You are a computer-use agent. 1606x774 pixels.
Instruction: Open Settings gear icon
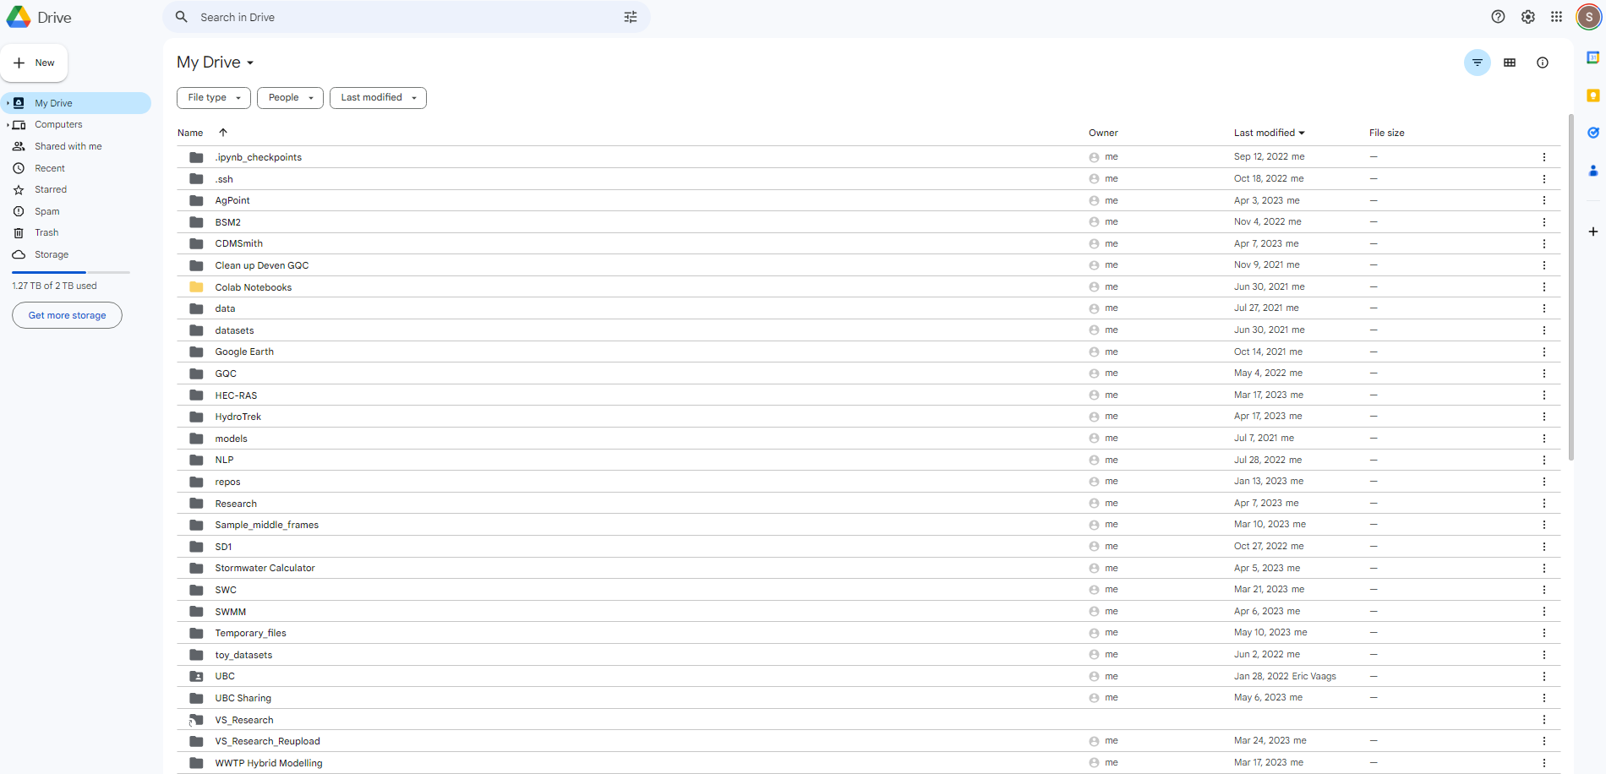[1528, 17]
